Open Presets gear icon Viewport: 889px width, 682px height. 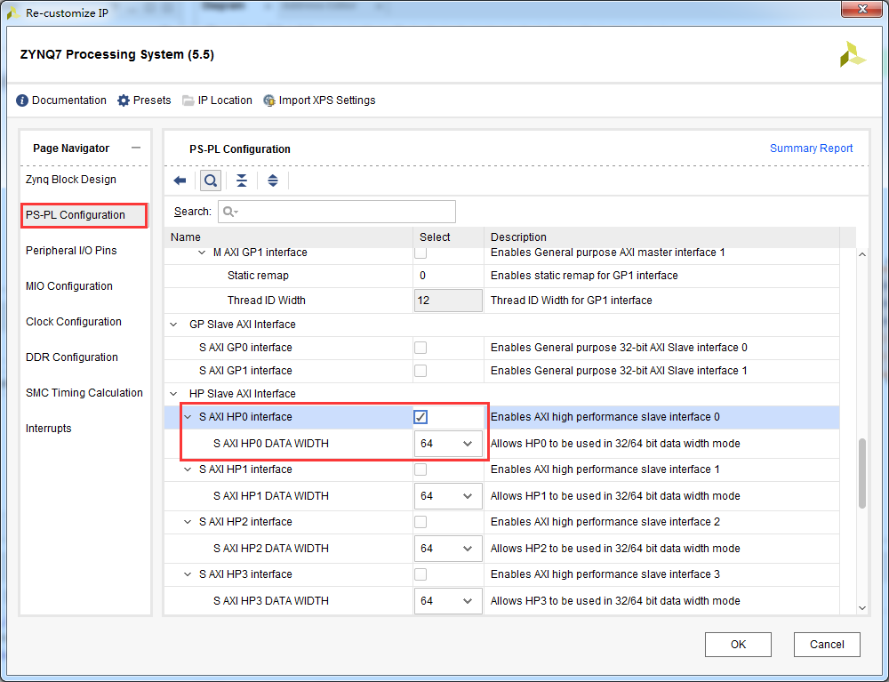[x=123, y=100]
